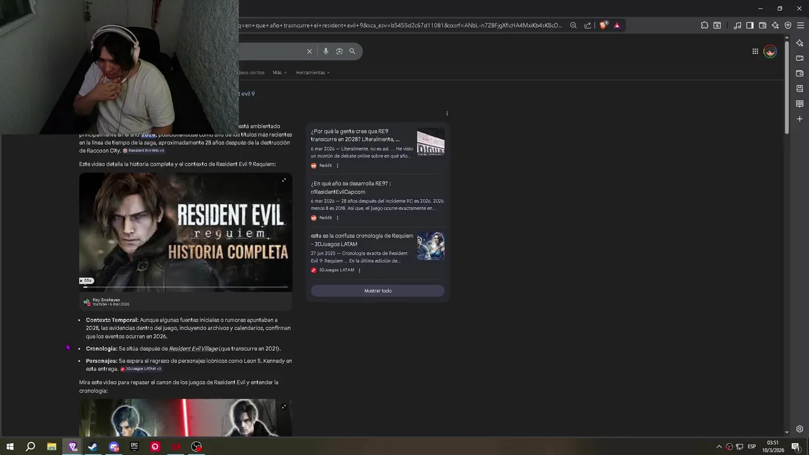
Task: Switch to OBS Studio in taskbar
Action: click(x=197, y=447)
